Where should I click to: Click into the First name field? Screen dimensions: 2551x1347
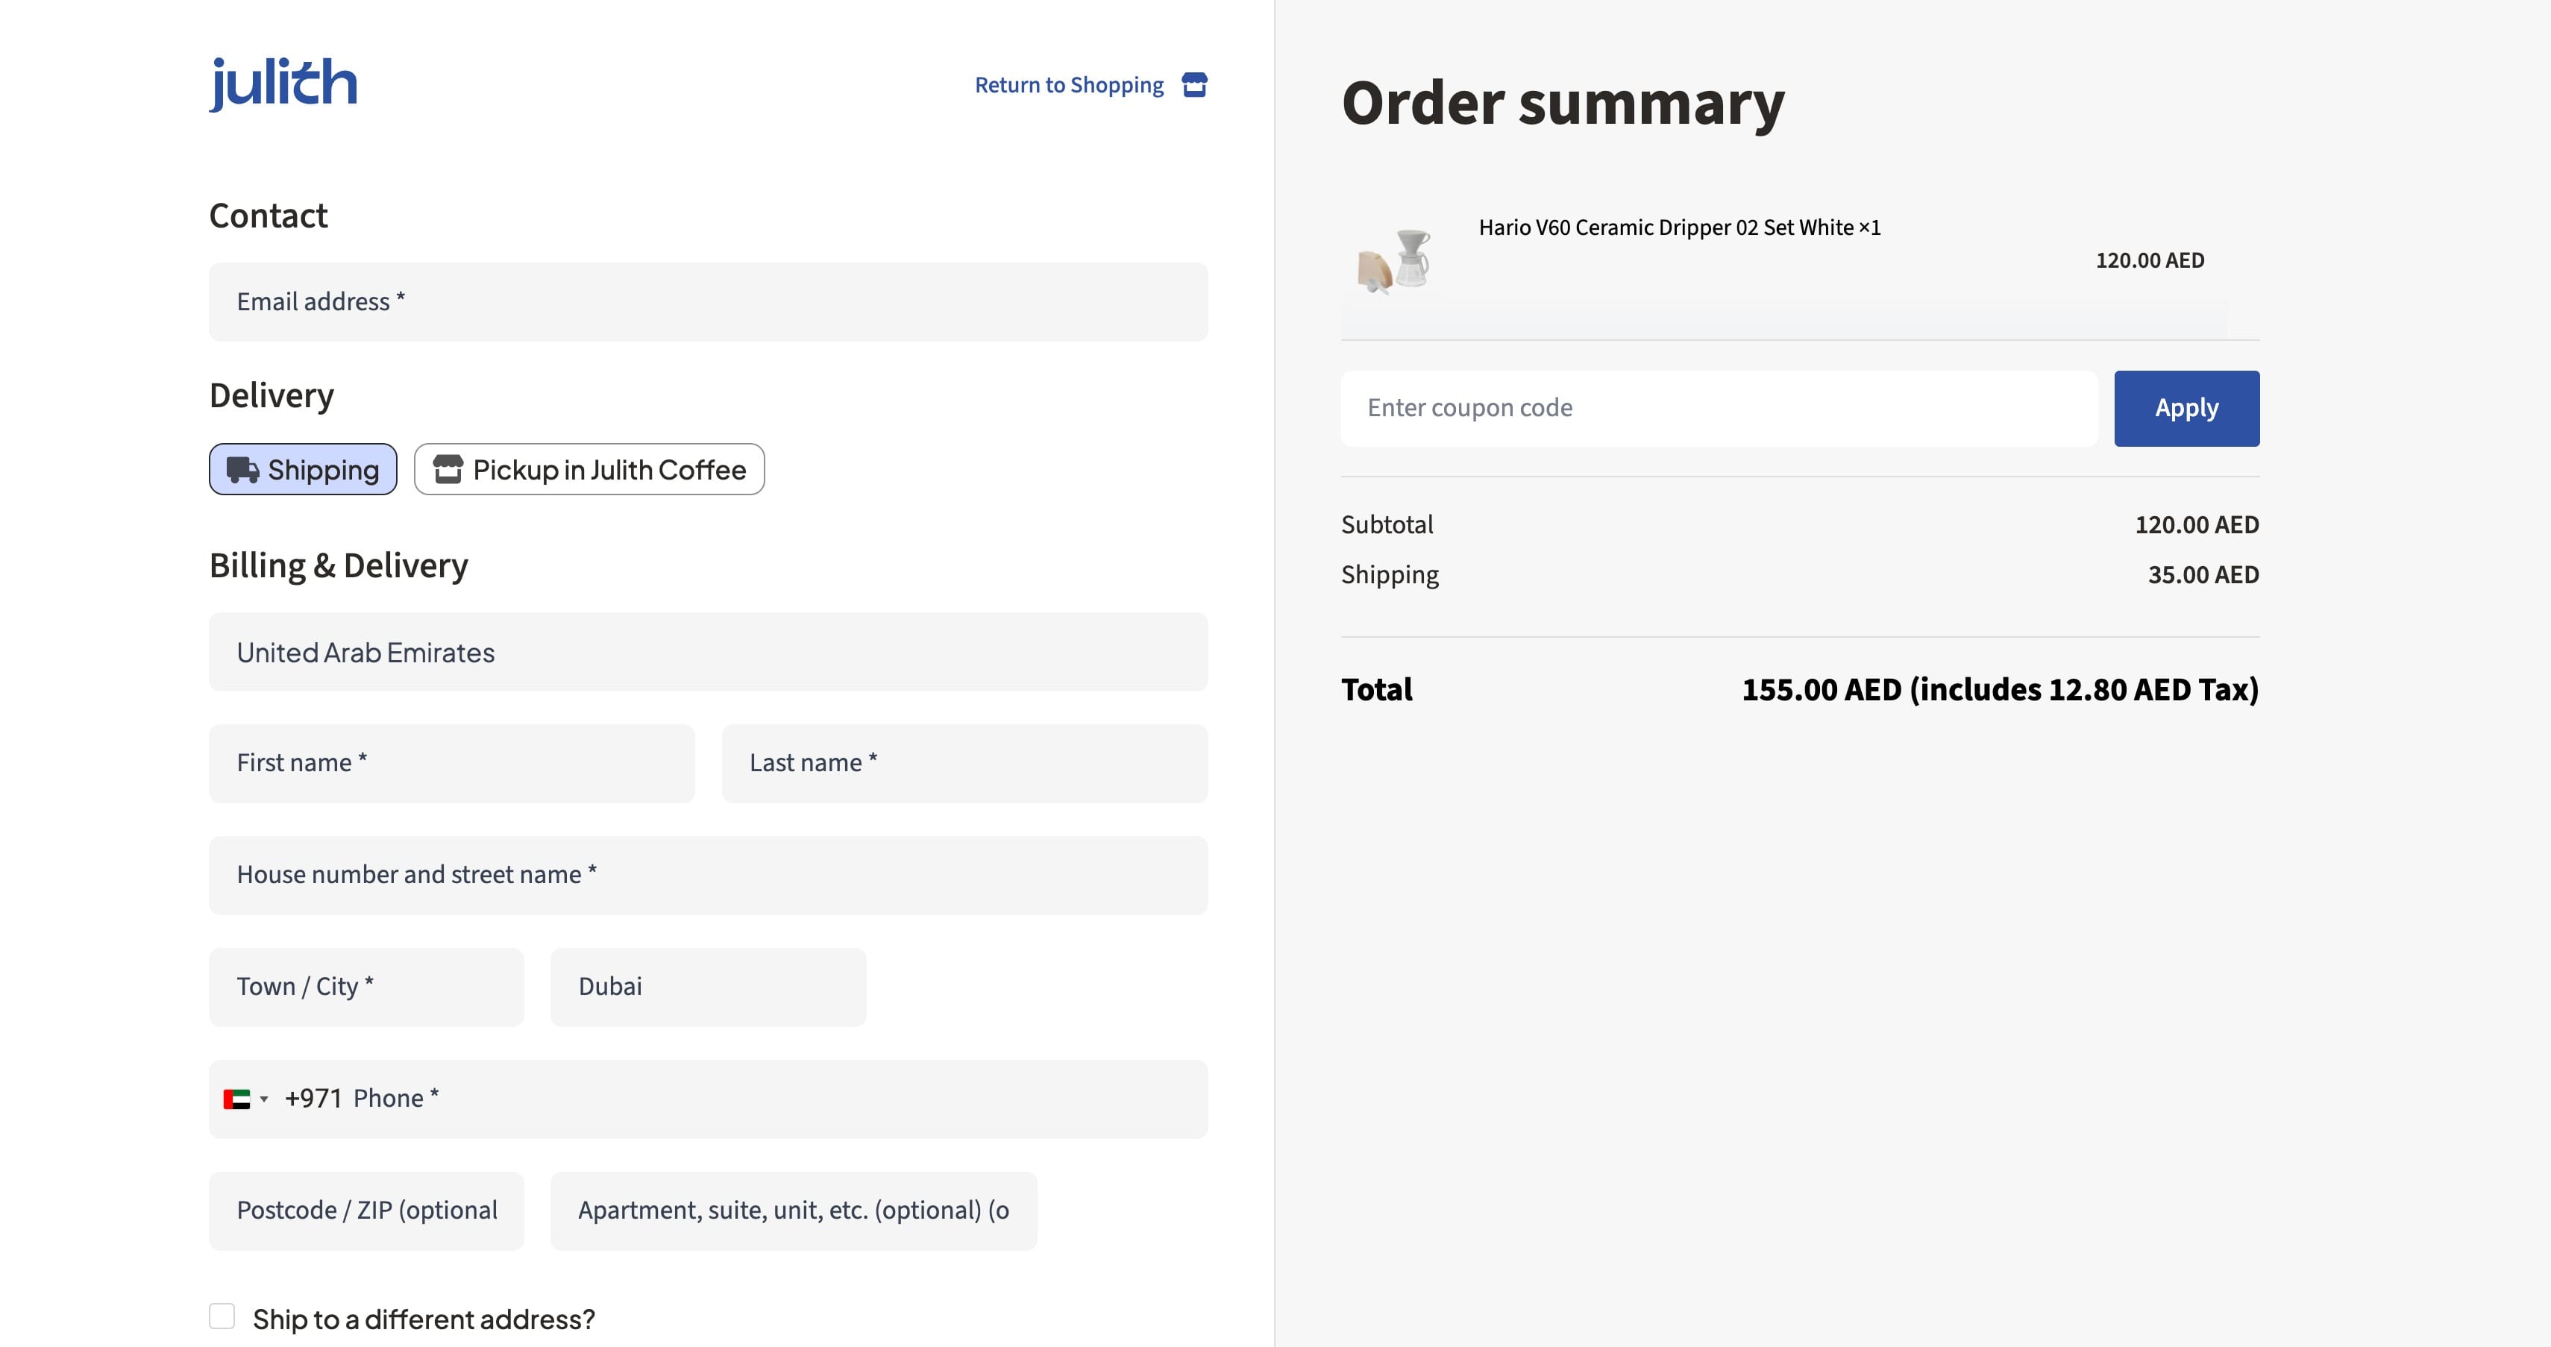point(451,764)
